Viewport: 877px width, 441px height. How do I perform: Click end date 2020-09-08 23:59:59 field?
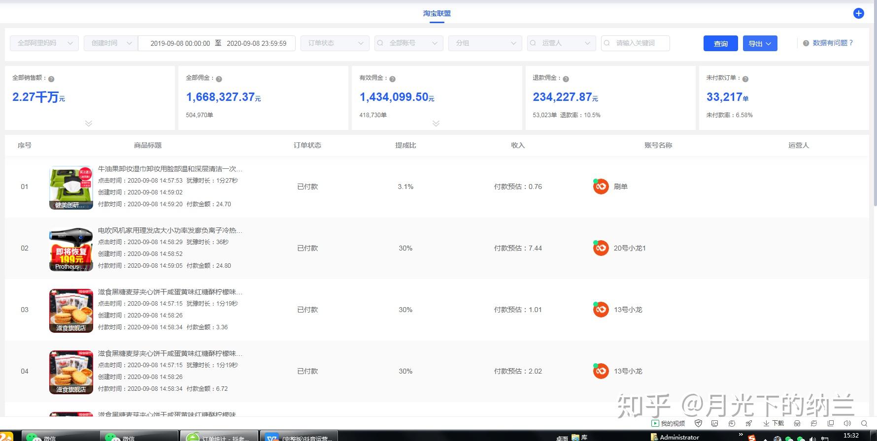click(x=256, y=43)
